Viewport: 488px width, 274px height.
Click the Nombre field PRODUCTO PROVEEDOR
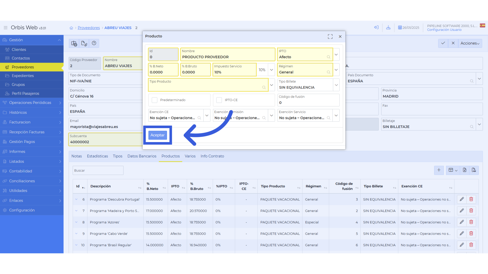point(228,55)
